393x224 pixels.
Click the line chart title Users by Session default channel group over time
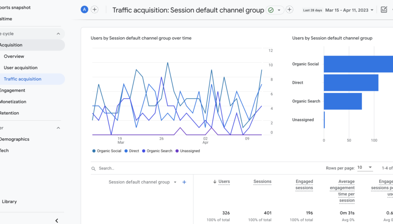tap(141, 38)
